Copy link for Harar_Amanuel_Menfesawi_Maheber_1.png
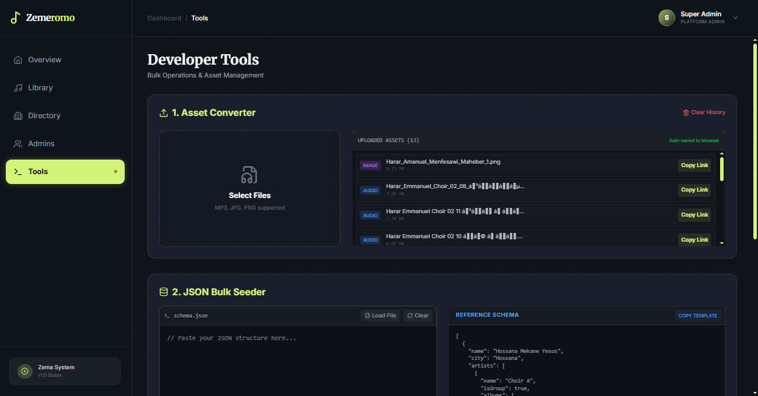758x396 pixels. (694, 165)
